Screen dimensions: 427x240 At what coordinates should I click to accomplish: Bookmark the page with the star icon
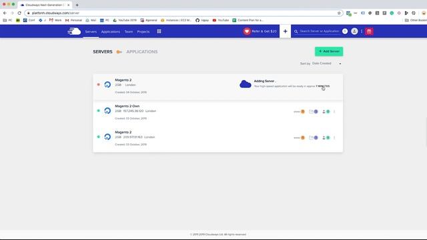coord(339,13)
